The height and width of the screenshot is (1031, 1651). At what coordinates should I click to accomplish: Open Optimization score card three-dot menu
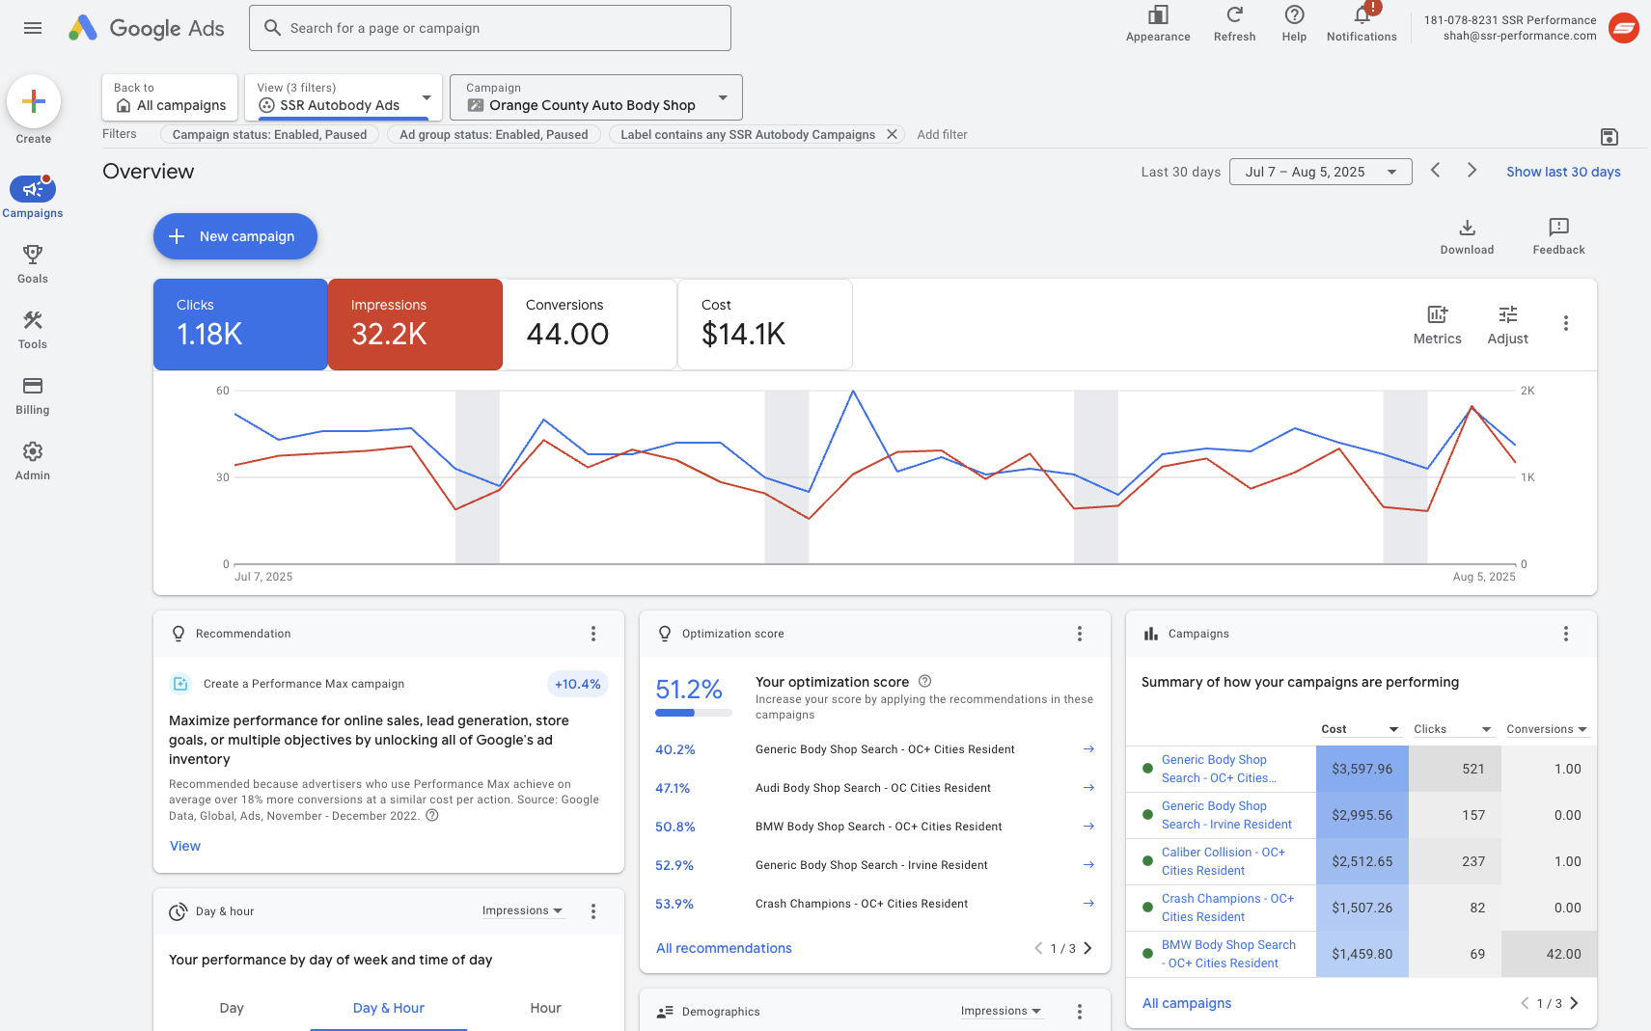coord(1080,634)
